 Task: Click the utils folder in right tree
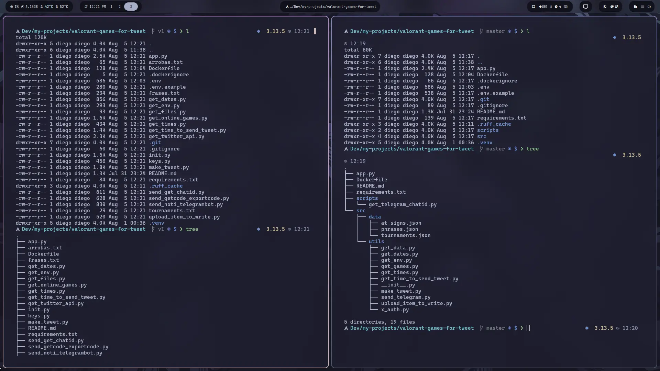[376, 241]
